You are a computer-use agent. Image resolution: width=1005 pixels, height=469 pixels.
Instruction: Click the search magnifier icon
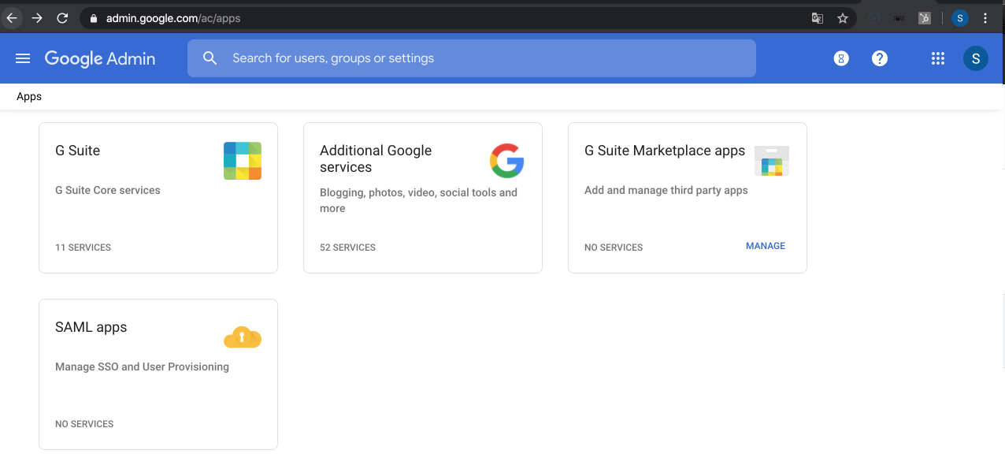click(x=210, y=58)
